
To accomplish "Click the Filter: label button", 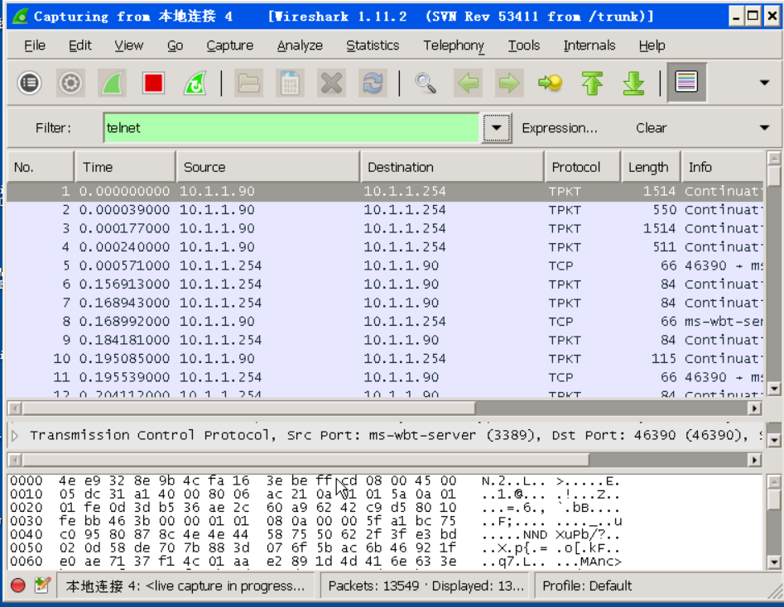I will tap(53, 128).
